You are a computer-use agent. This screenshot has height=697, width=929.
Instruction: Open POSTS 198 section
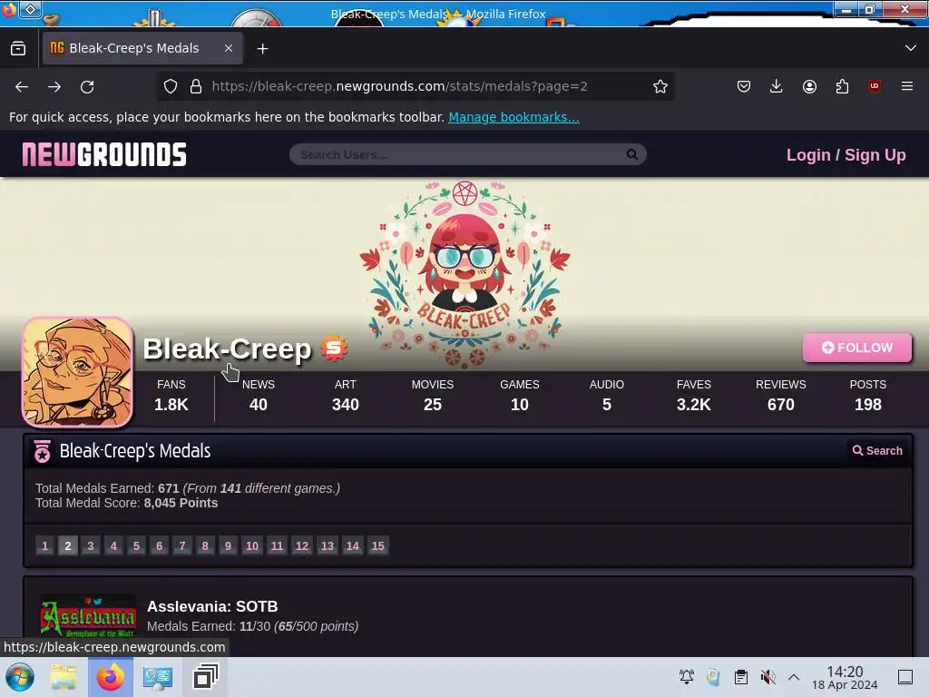[868, 396]
